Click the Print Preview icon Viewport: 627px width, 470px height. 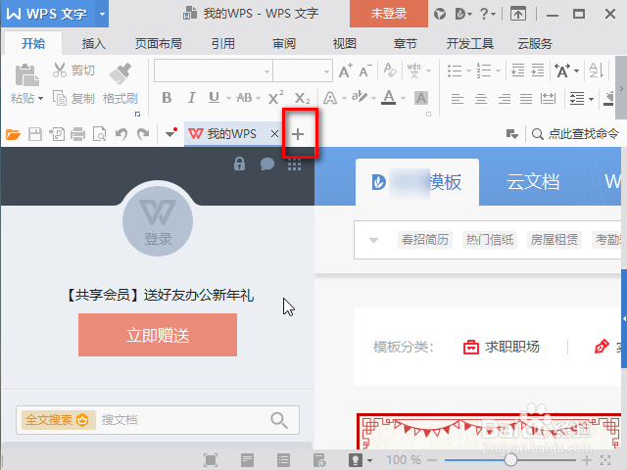pos(100,134)
